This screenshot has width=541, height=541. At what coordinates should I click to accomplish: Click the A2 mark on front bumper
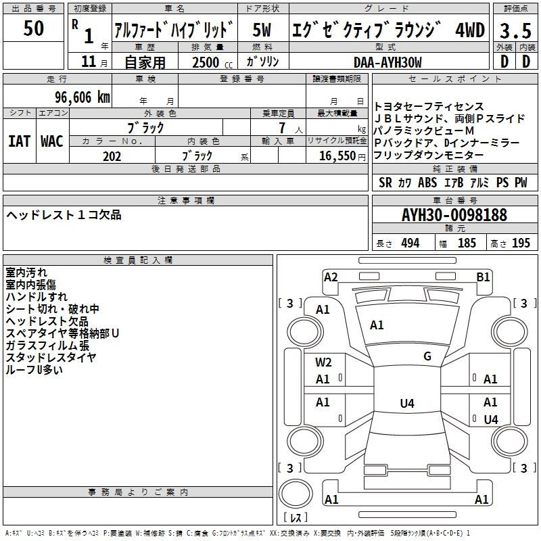coord(331,277)
